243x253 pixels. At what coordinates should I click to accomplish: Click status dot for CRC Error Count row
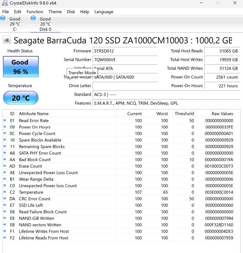pyautogui.click(x=5, y=198)
